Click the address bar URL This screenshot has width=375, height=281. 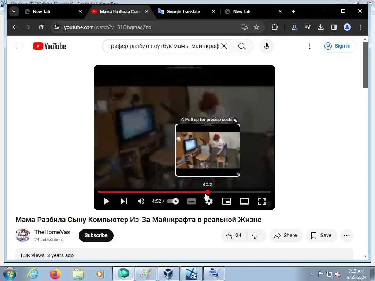pos(107,27)
